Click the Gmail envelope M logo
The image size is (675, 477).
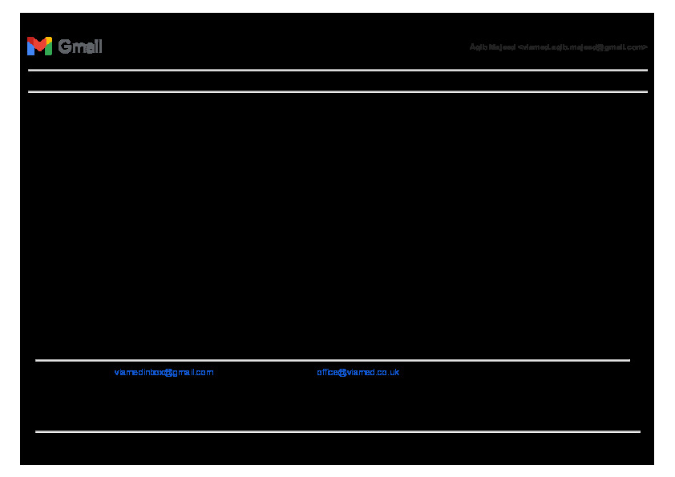(x=38, y=46)
